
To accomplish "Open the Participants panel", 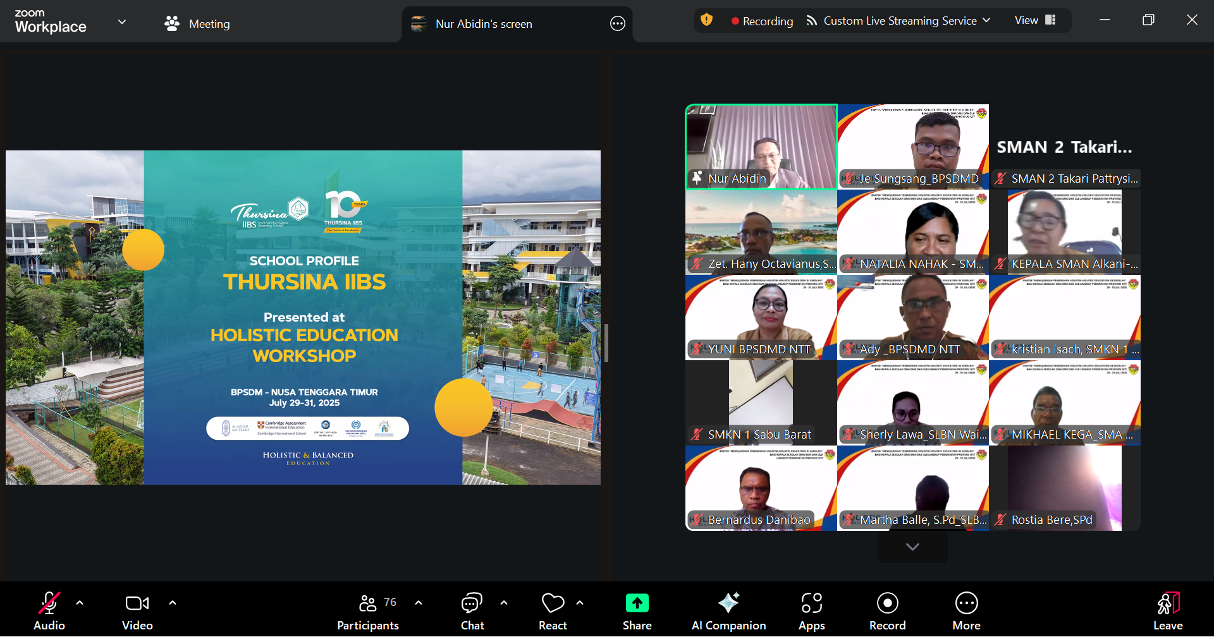I will coord(368,610).
